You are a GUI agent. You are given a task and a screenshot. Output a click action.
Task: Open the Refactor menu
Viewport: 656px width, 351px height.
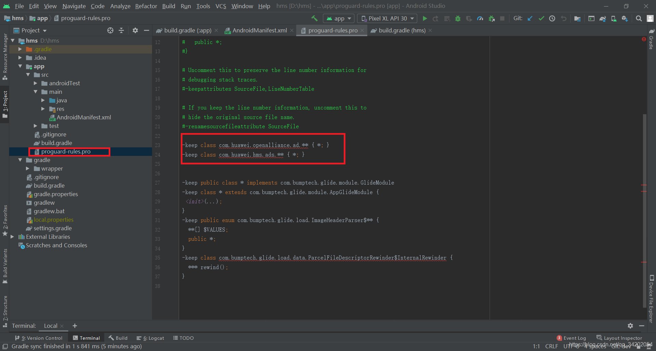146,6
